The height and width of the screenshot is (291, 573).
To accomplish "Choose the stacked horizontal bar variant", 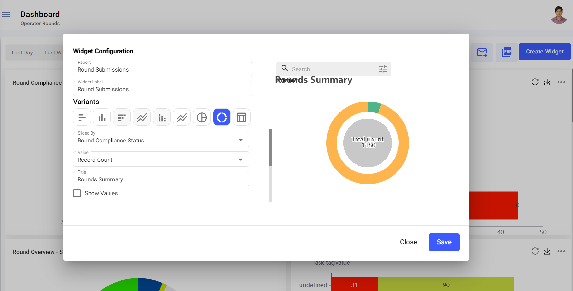I will click(122, 117).
